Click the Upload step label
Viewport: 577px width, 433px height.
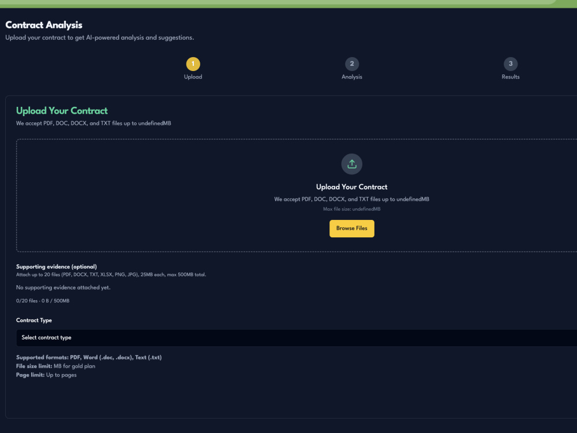point(193,77)
